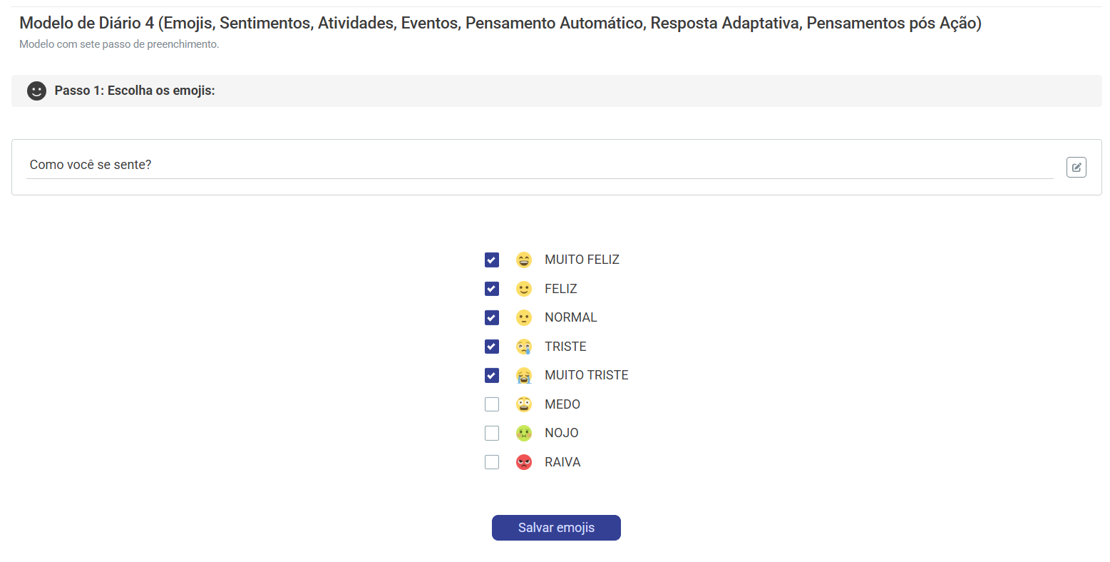1110x562 pixels.
Task: Click the neutral NORMAL emoji face
Action: (524, 317)
